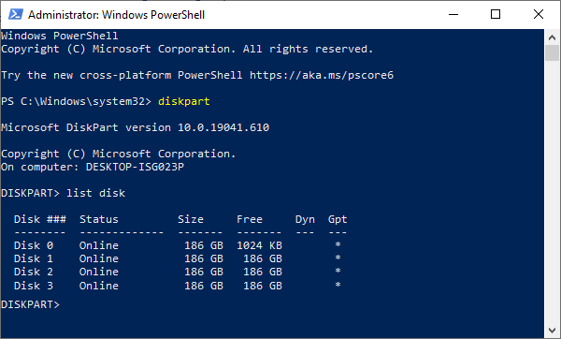Click the Disk 1 row label
Screen dimensions: 561x339
point(34,258)
